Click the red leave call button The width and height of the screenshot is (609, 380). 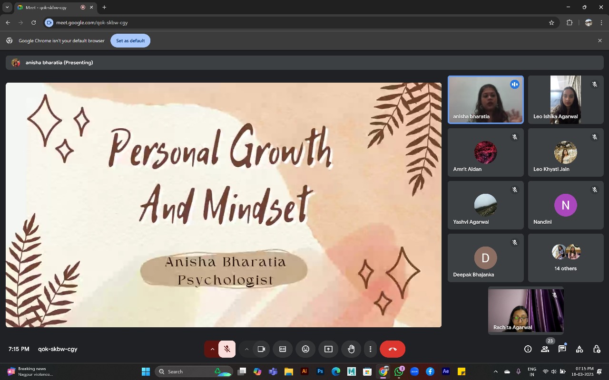point(392,349)
